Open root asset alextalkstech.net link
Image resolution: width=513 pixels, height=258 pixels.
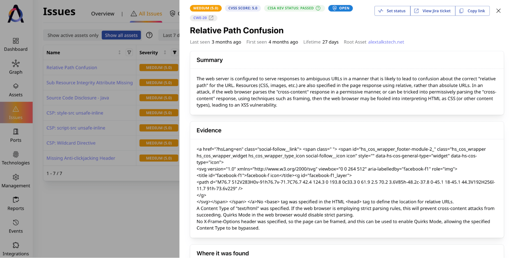click(x=386, y=42)
